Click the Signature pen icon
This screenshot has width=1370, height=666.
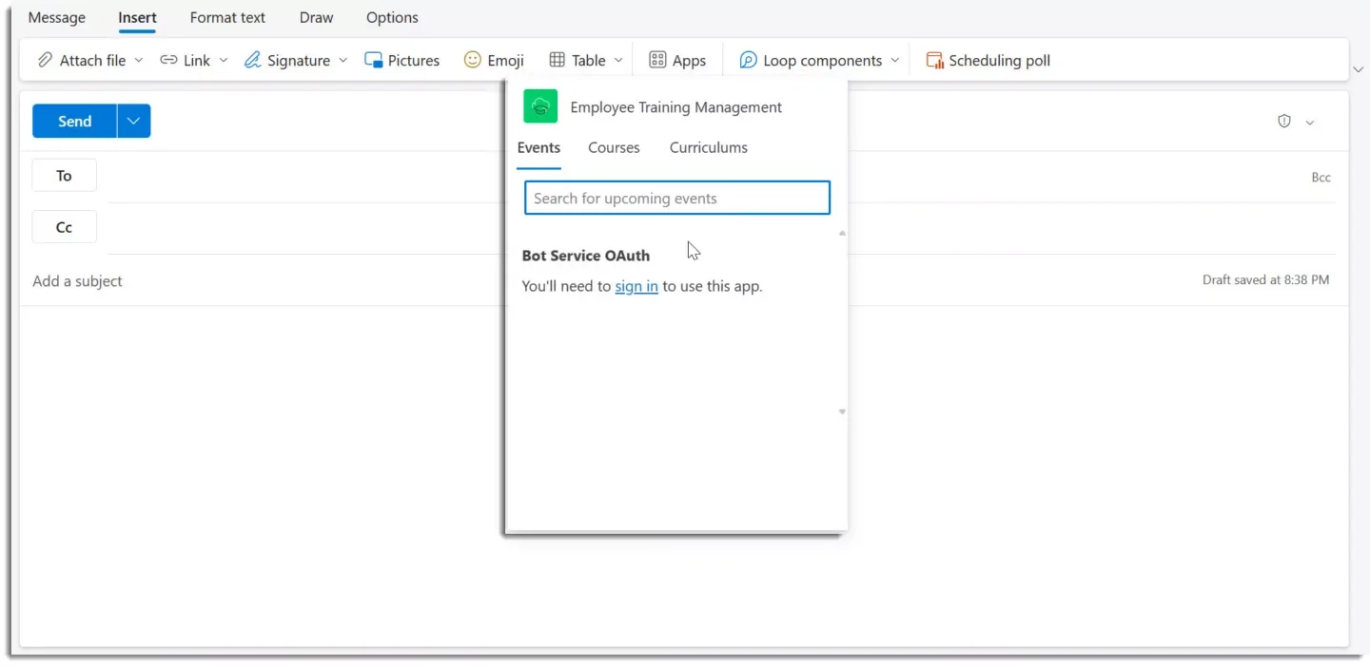[x=252, y=60]
